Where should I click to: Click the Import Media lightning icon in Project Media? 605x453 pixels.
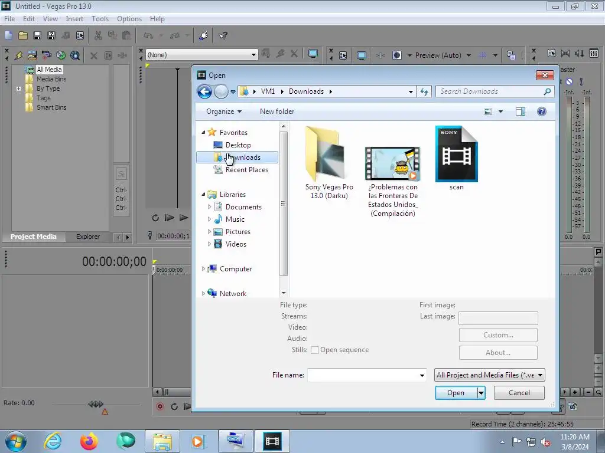18,55
